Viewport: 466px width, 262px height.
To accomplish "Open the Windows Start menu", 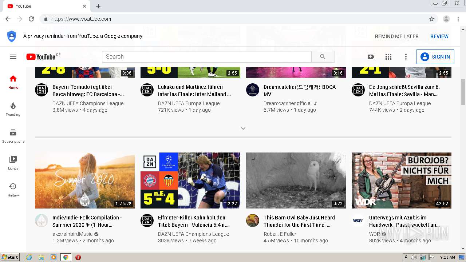I will 10,257.
